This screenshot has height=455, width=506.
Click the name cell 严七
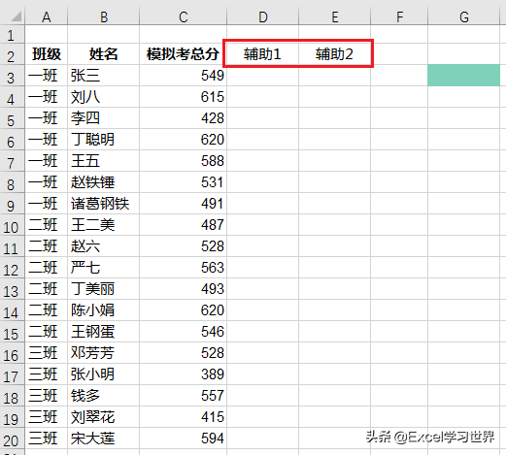click(x=104, y=268)
